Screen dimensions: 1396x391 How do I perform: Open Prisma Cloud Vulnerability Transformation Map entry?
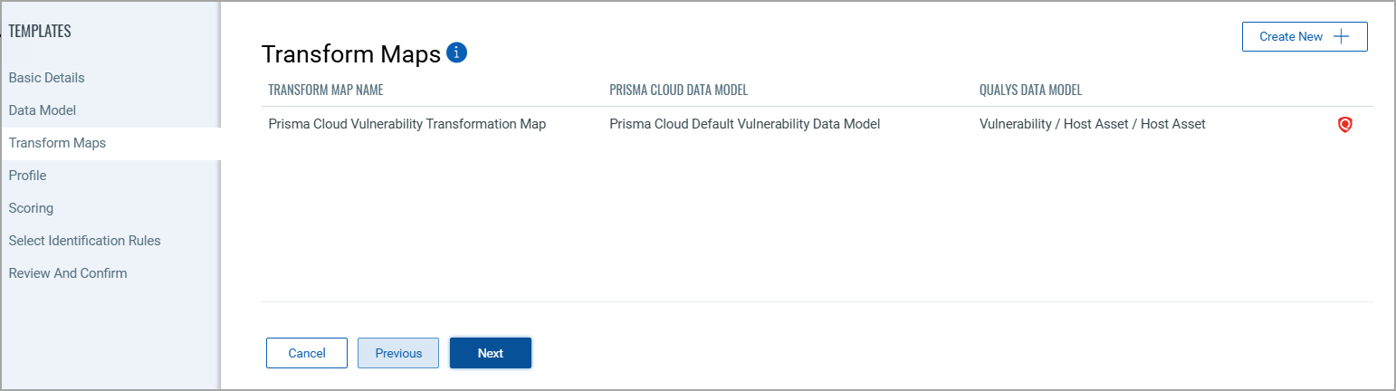click(407, 124)
